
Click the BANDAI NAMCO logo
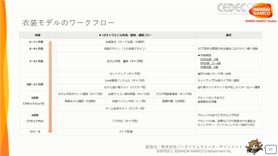click(x=261, y=10)
